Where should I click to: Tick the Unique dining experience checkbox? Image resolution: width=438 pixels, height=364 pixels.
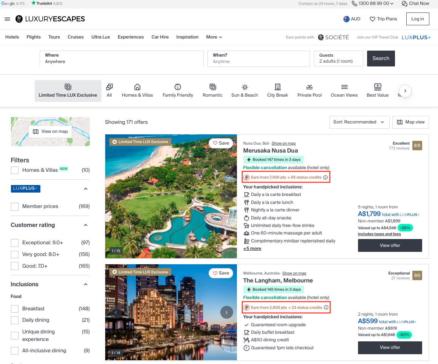(x=15, y=335)
